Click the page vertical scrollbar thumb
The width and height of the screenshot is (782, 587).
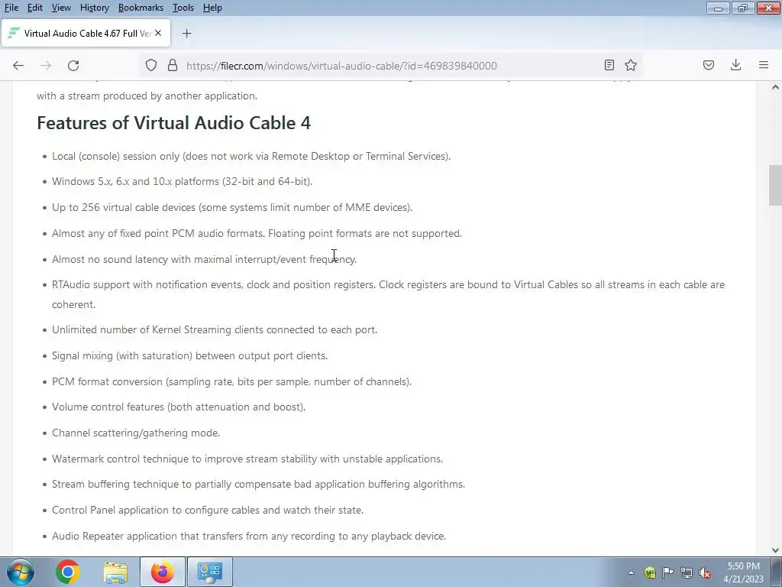click(775, 185)
